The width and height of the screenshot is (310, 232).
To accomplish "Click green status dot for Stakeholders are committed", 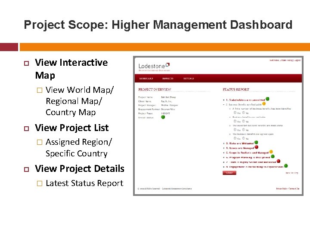I will (267, 99).
